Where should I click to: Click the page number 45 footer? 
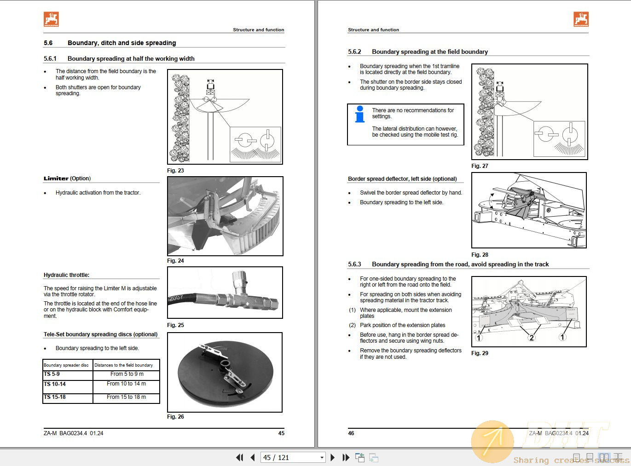point(281,433)
